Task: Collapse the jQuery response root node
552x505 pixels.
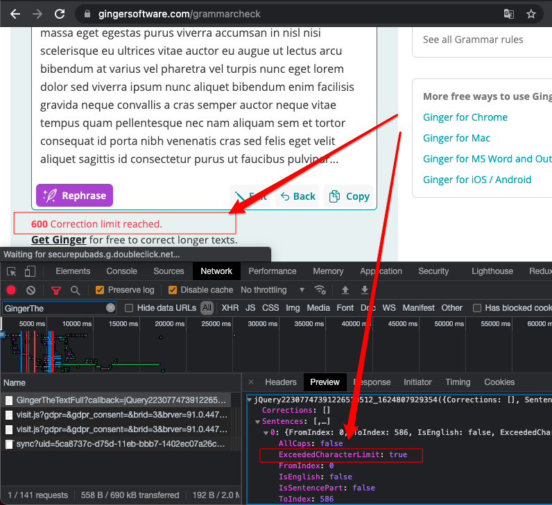Action: (x=250, y=400)
